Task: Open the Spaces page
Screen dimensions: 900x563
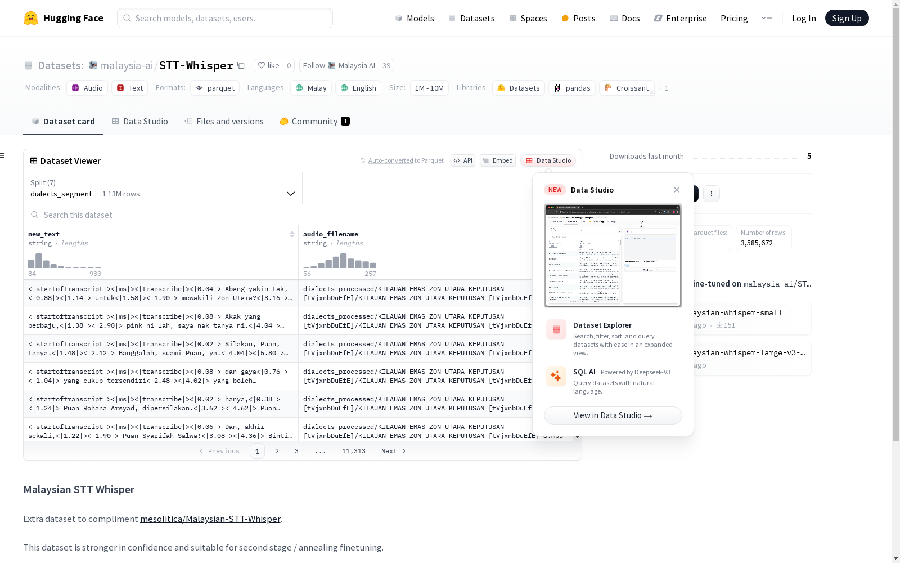Action: tap(528, 18)
